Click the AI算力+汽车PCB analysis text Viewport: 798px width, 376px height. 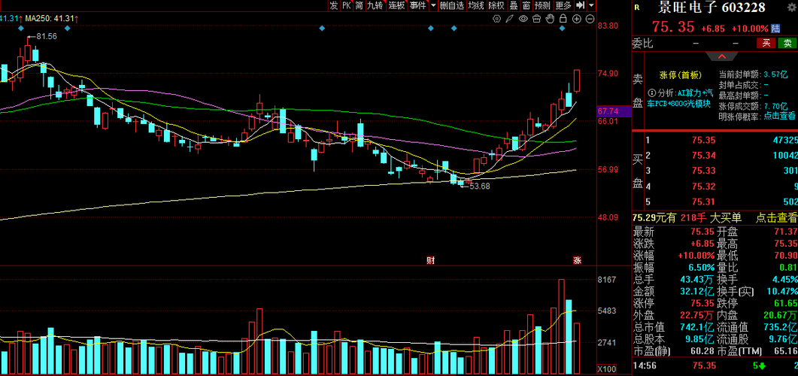pos(679,99)
